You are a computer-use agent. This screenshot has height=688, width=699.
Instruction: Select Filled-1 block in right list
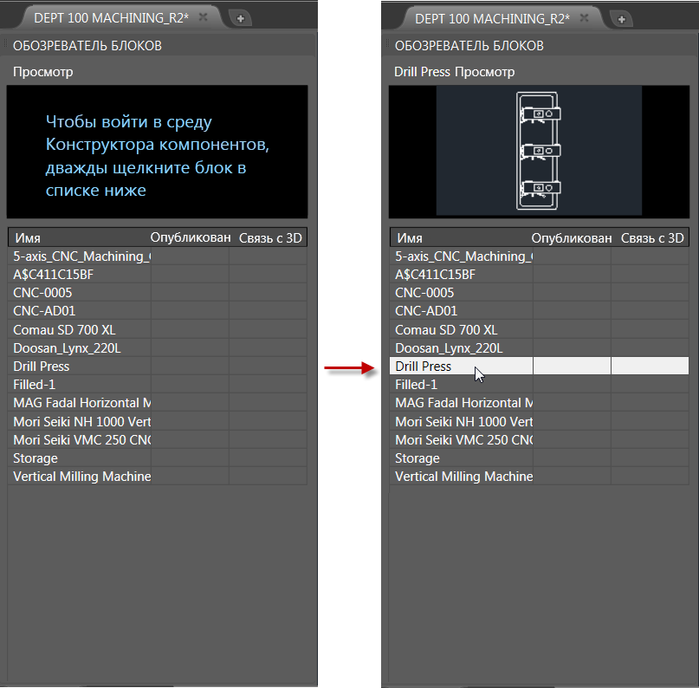click(x=540, y=385)
